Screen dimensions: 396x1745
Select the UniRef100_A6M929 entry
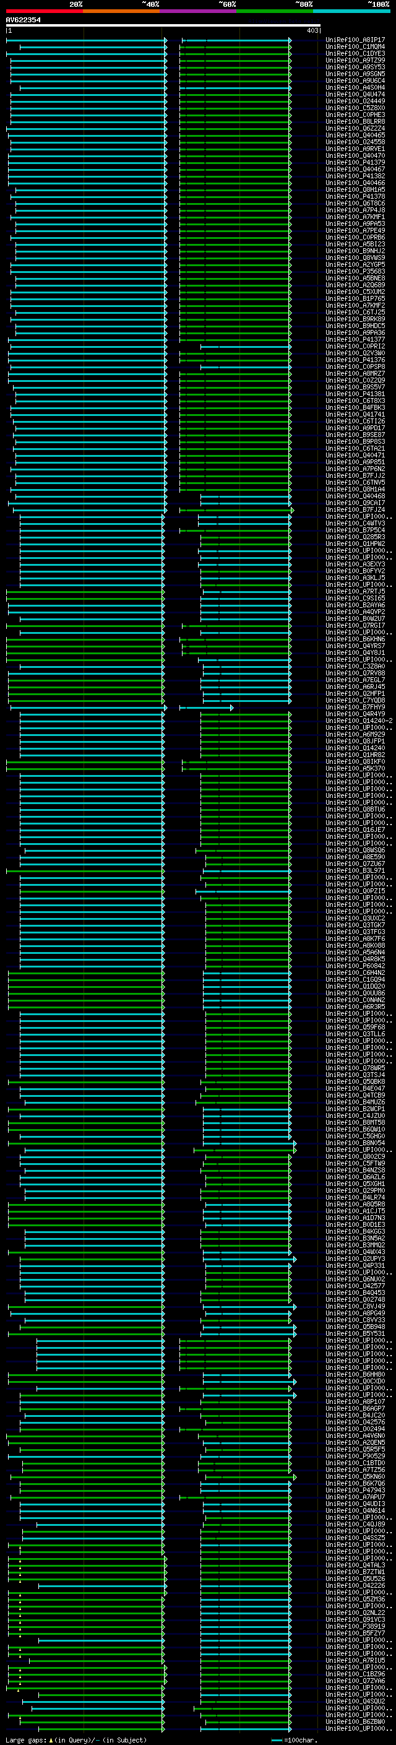click(355, 734)
